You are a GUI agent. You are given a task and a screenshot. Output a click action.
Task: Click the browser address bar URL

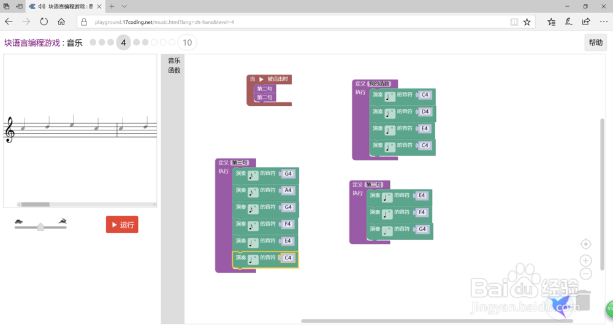click(164, 22)
